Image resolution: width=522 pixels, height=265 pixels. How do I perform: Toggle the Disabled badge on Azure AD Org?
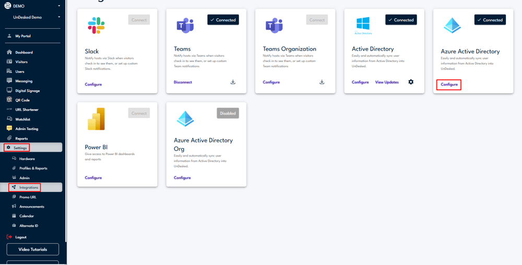[x=228, y=113]
